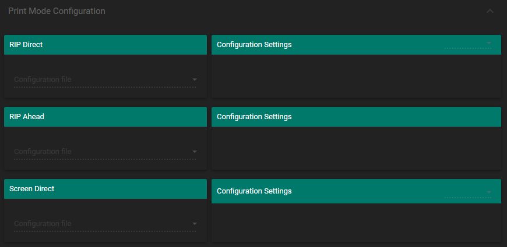Screen dimensions: 507x247
Task: Click empty settings area beside RIP Direct
Action: tap(356, 76)
